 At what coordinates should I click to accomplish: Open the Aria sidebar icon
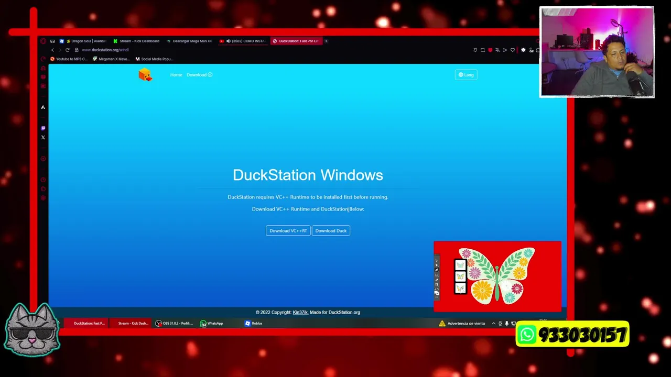(43, 107)
